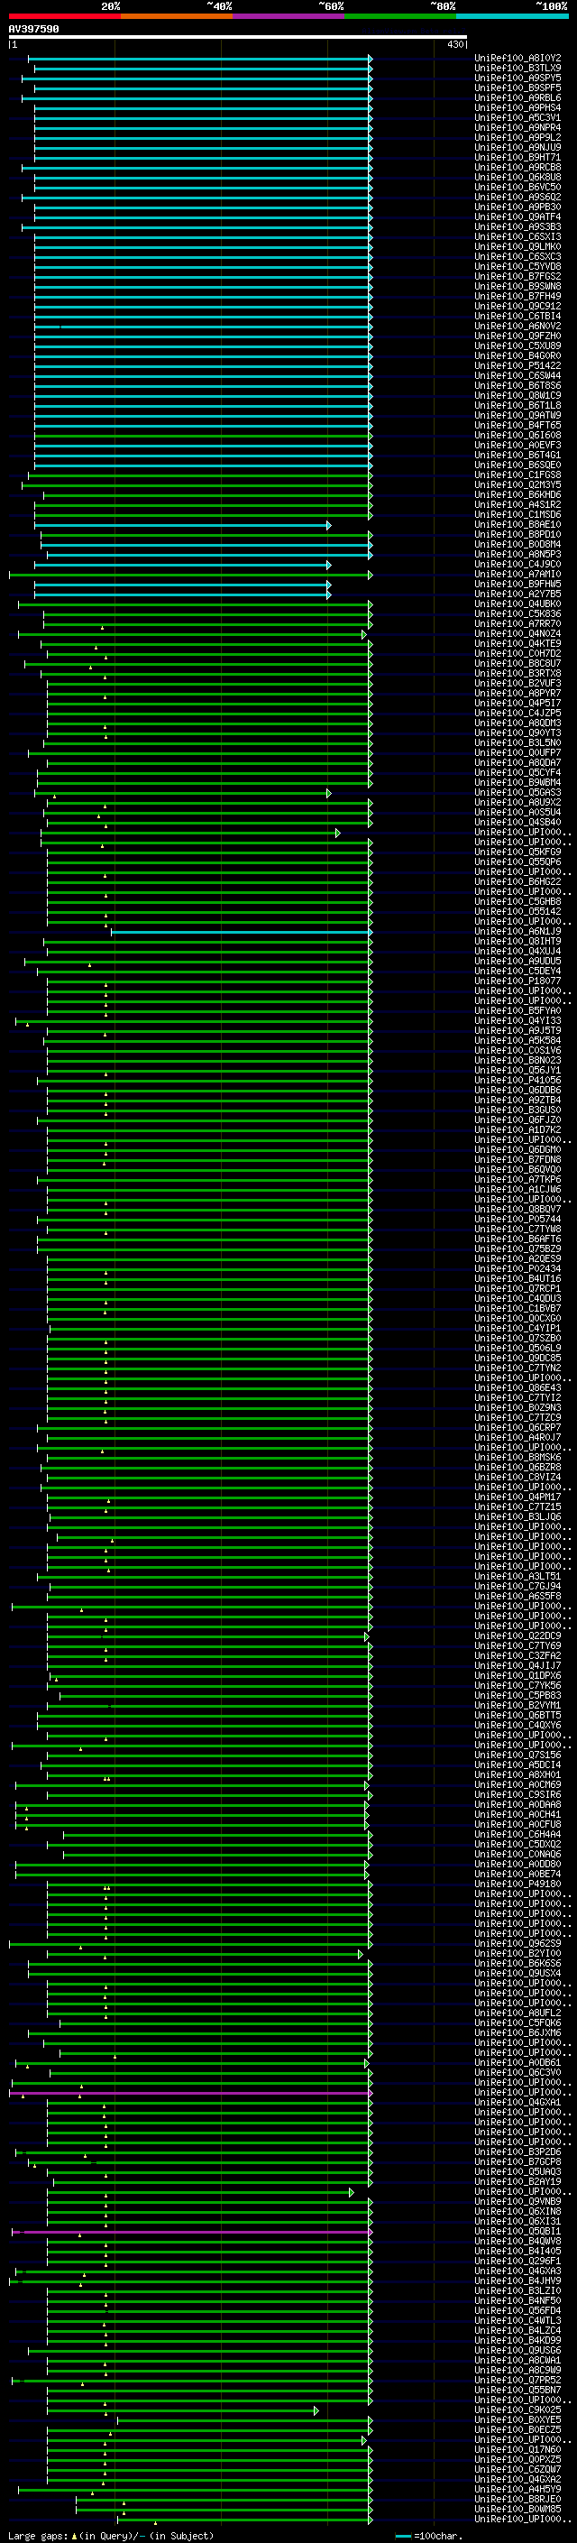Select hit label UniRef100_B9HT71

click(517, 157)
